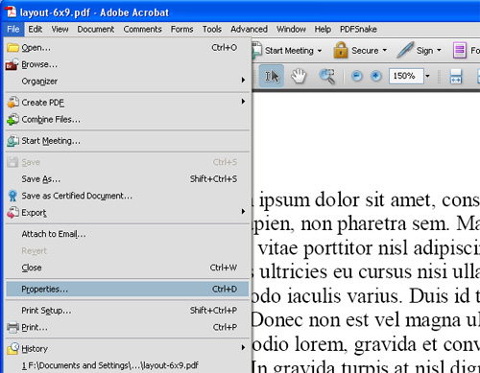Click the History folder-clock icon
Viewport: 480px width, 373px height.
[12, 348]
